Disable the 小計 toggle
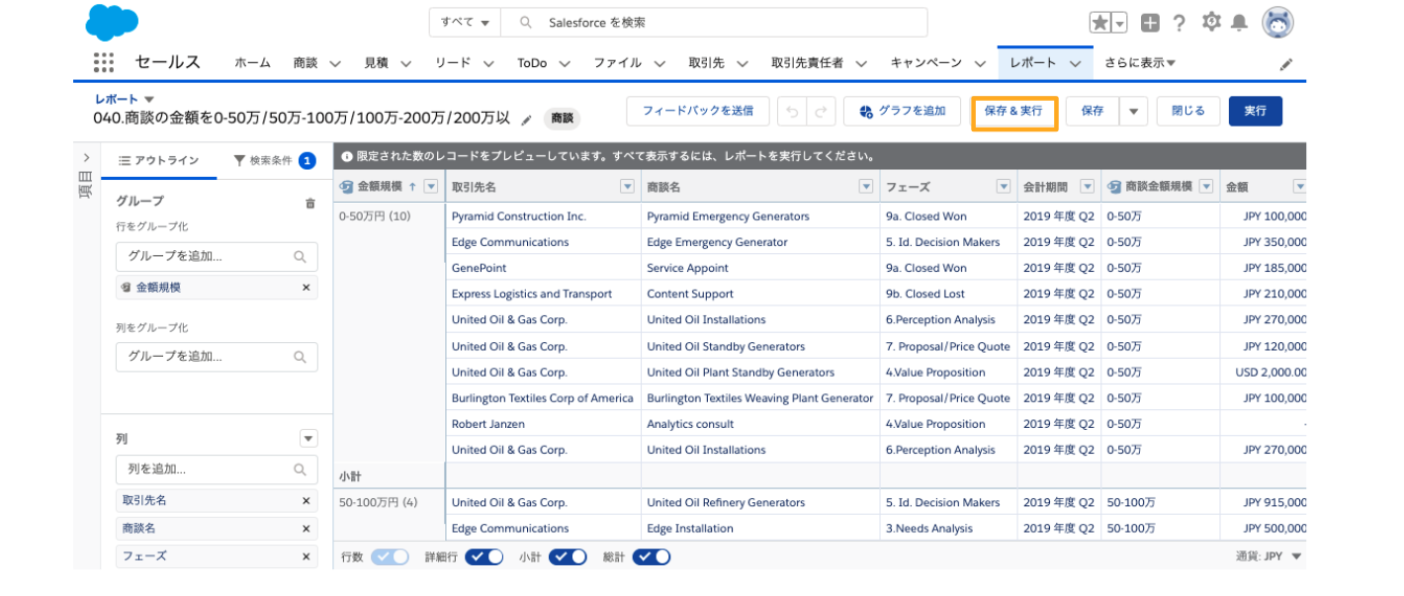1404x596 pixels. pos(568,556)
